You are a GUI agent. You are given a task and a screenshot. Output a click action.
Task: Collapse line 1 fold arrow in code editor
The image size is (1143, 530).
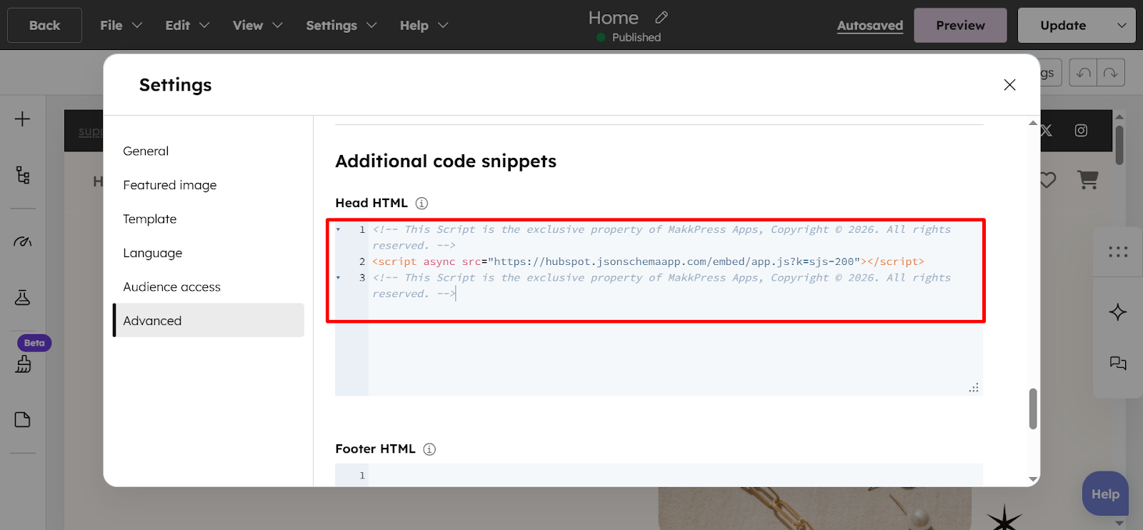tap(339, 230)
